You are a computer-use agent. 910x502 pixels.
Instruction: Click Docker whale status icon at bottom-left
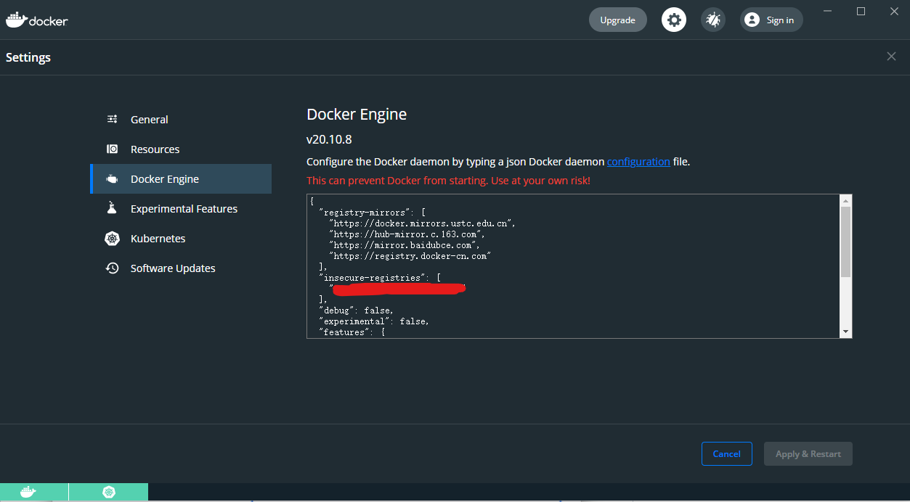coord(28,493)
